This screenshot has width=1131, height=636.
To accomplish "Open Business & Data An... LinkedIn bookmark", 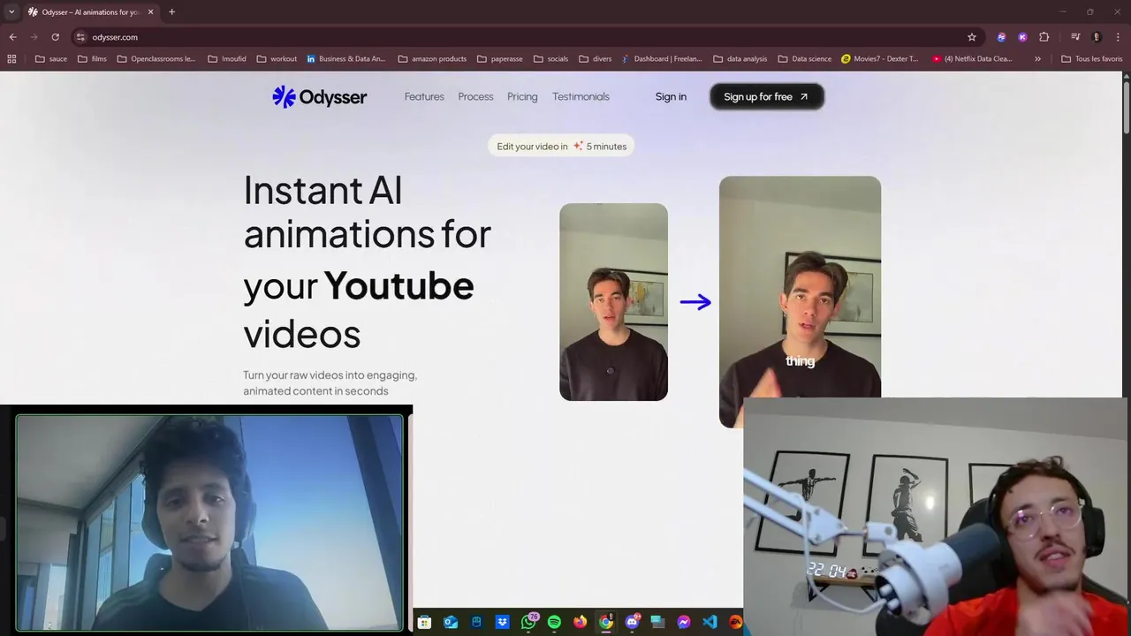I will (x=346, y=59).
